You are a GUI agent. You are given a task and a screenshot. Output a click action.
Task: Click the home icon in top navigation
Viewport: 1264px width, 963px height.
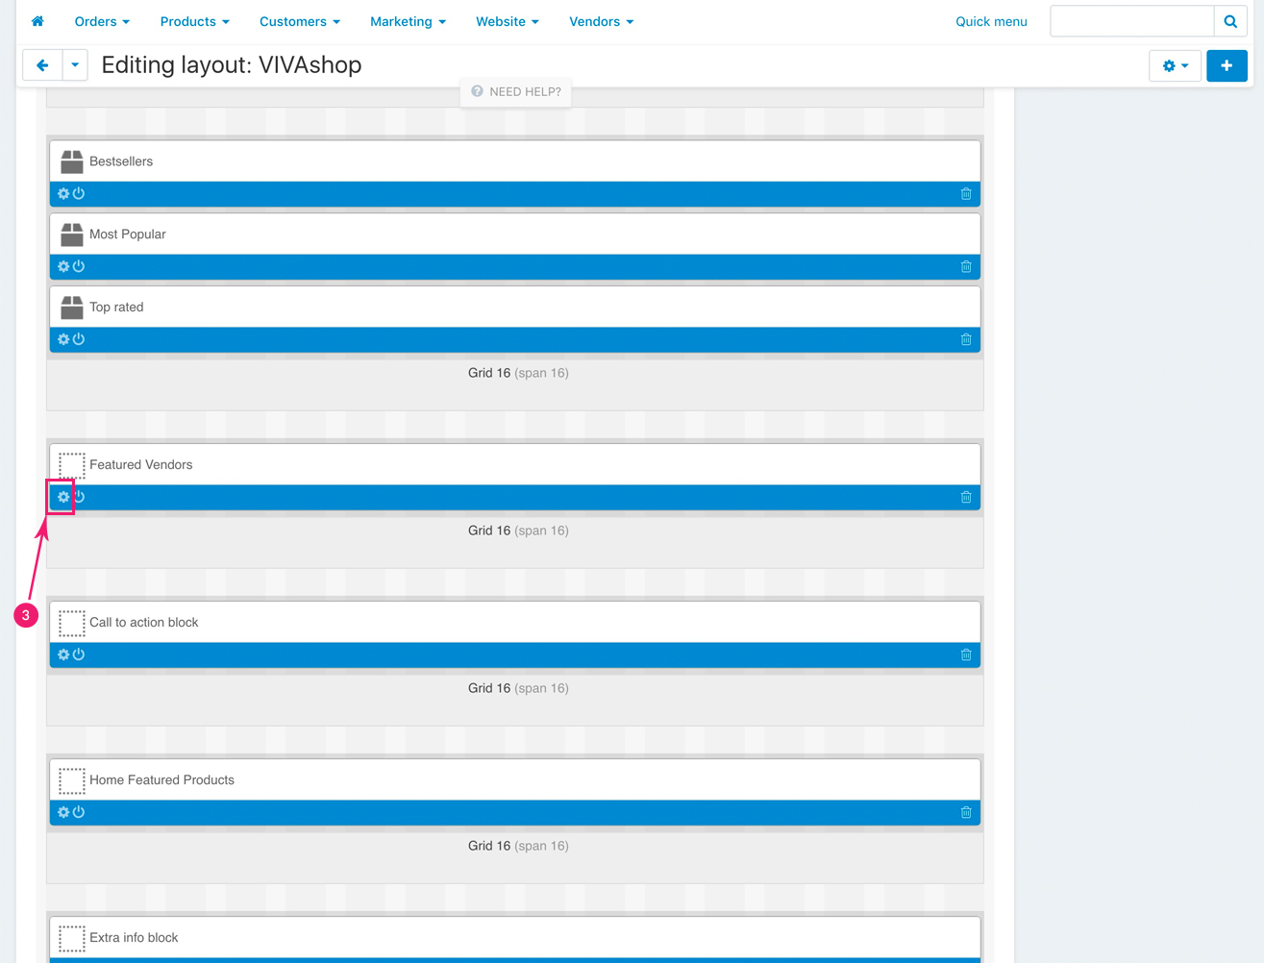tap(37, 21)
